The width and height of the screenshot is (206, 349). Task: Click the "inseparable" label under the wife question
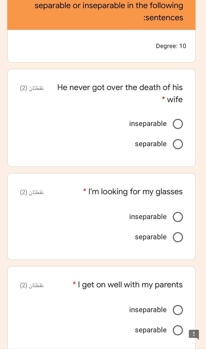[x=148, y=124]
